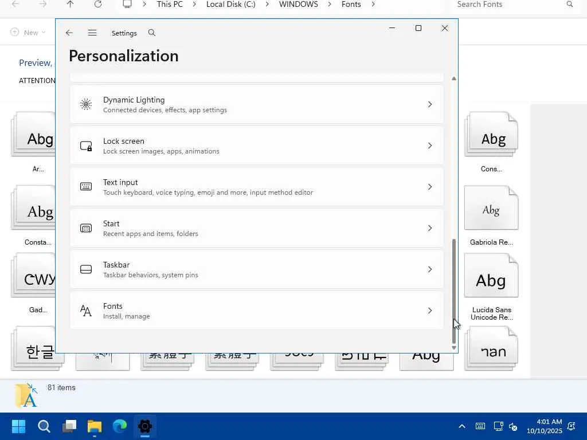Click the Settings search magnifier icon
Image resolution: width=587 pixels, height=440 pixels.
point(151,33)
